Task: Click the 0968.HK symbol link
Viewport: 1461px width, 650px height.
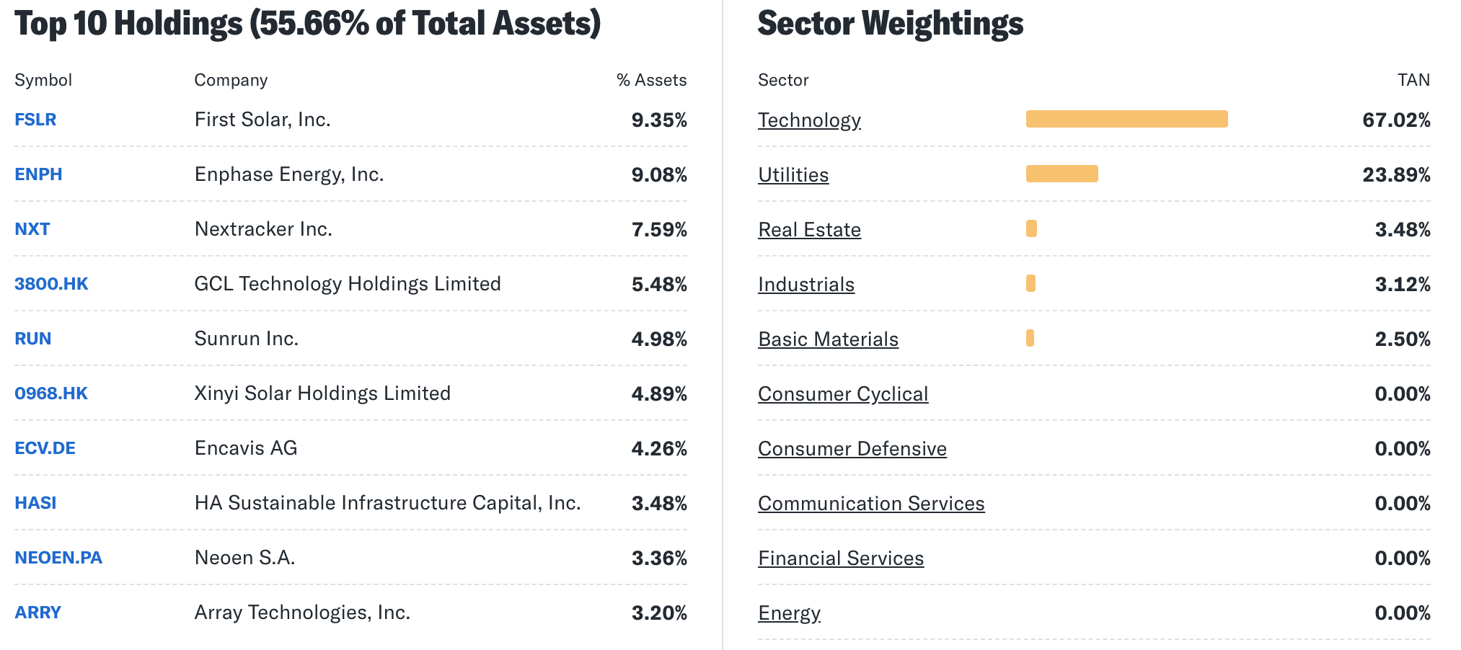Action: point(51,393)
